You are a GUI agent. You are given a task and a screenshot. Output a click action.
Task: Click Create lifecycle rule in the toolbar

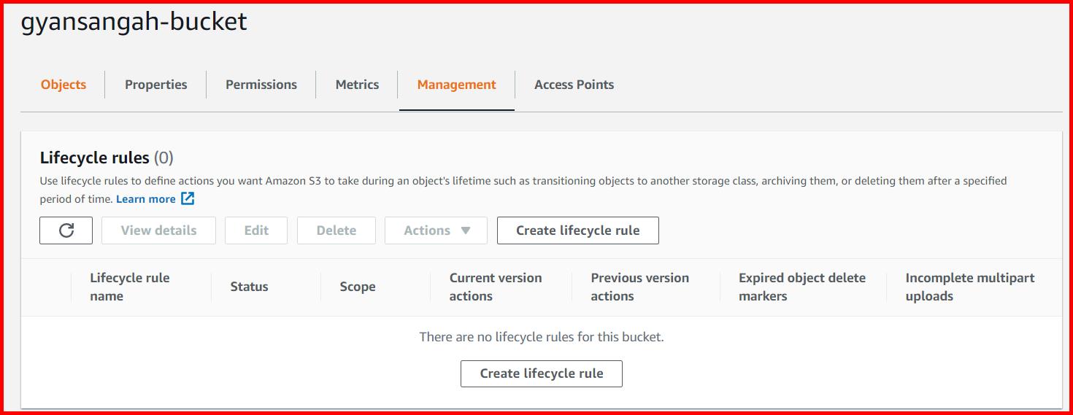(x=578, y=230)
